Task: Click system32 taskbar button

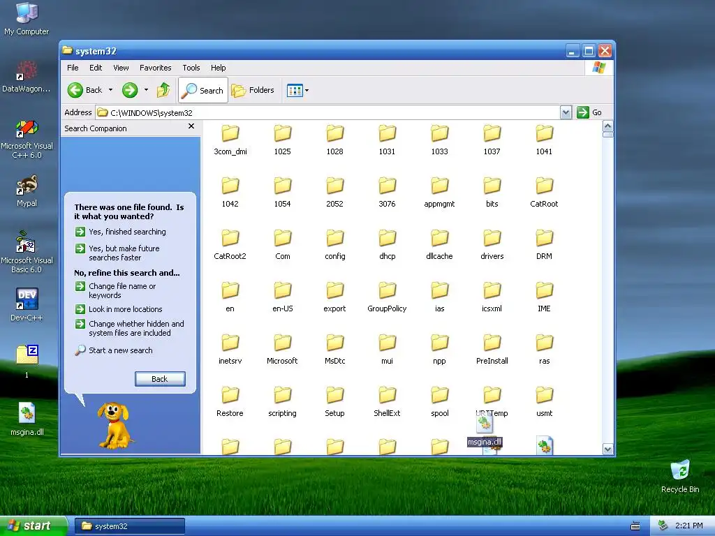Action: pos(129,526)
